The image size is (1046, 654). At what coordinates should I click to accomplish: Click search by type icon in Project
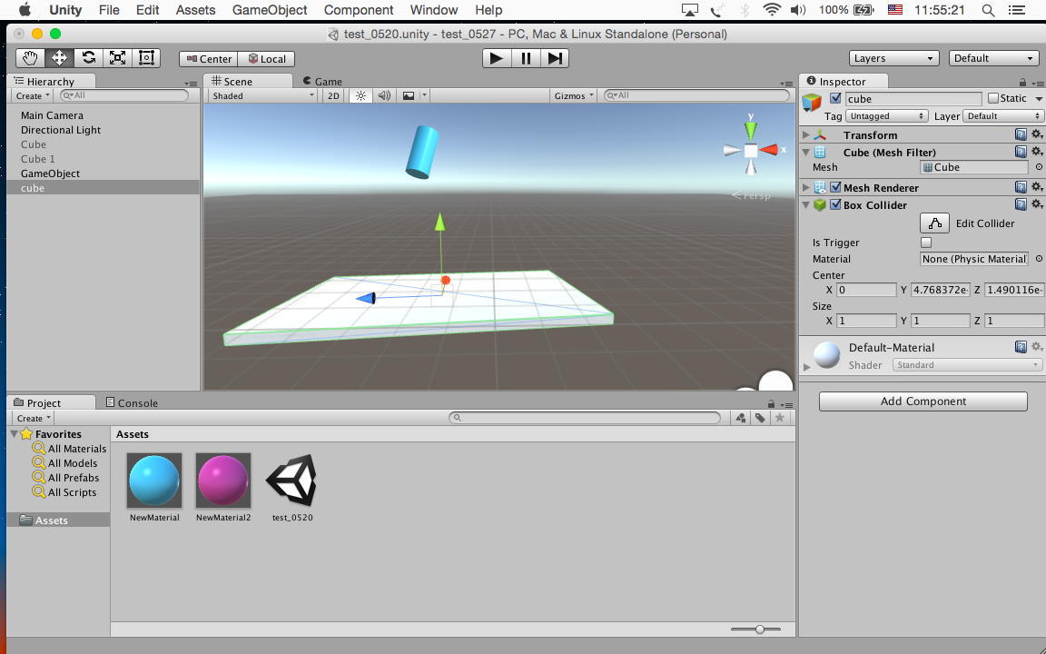coord(741,418)
